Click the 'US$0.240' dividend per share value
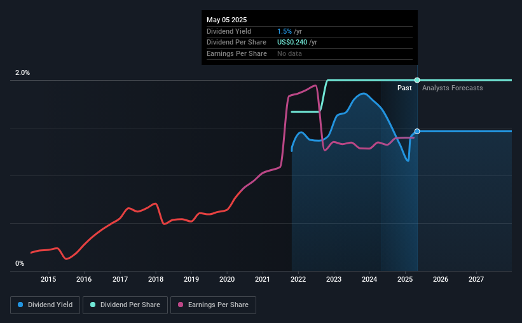Screen dimensions: 522x323 click(x=292, y=43)
